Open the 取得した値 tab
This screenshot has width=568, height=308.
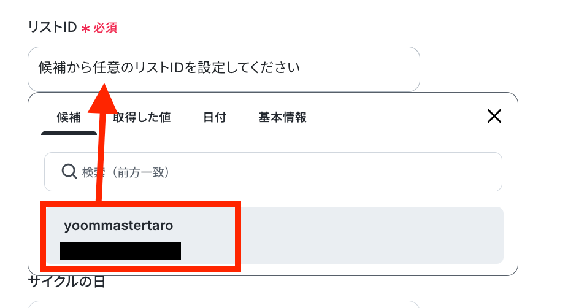[142, 117]
